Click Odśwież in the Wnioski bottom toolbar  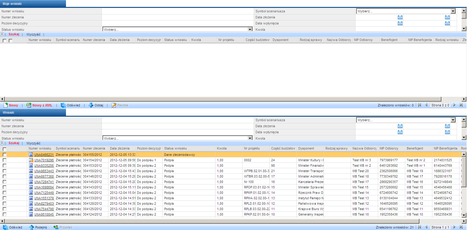pos(13,227)
